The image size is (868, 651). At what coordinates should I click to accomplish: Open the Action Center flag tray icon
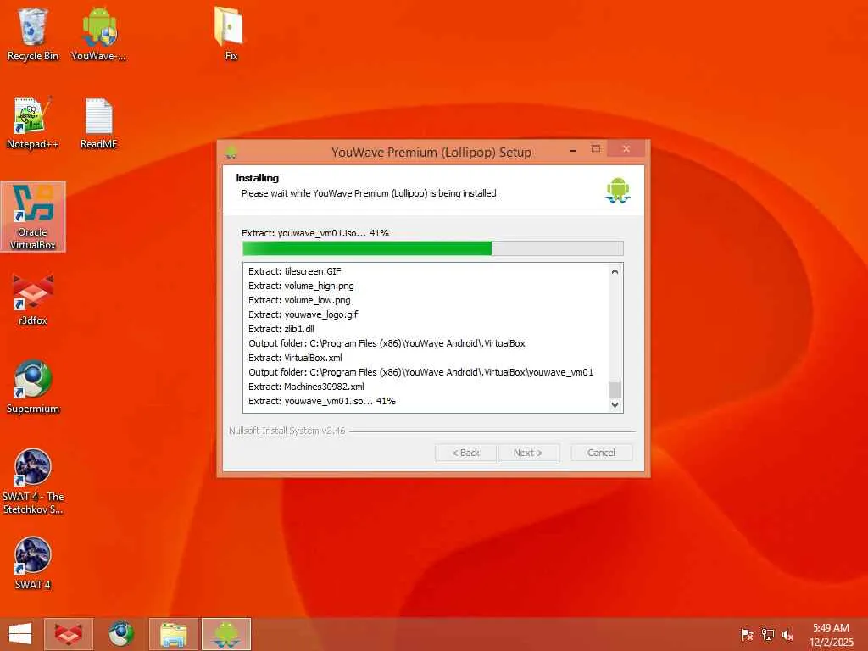(747, 634)
